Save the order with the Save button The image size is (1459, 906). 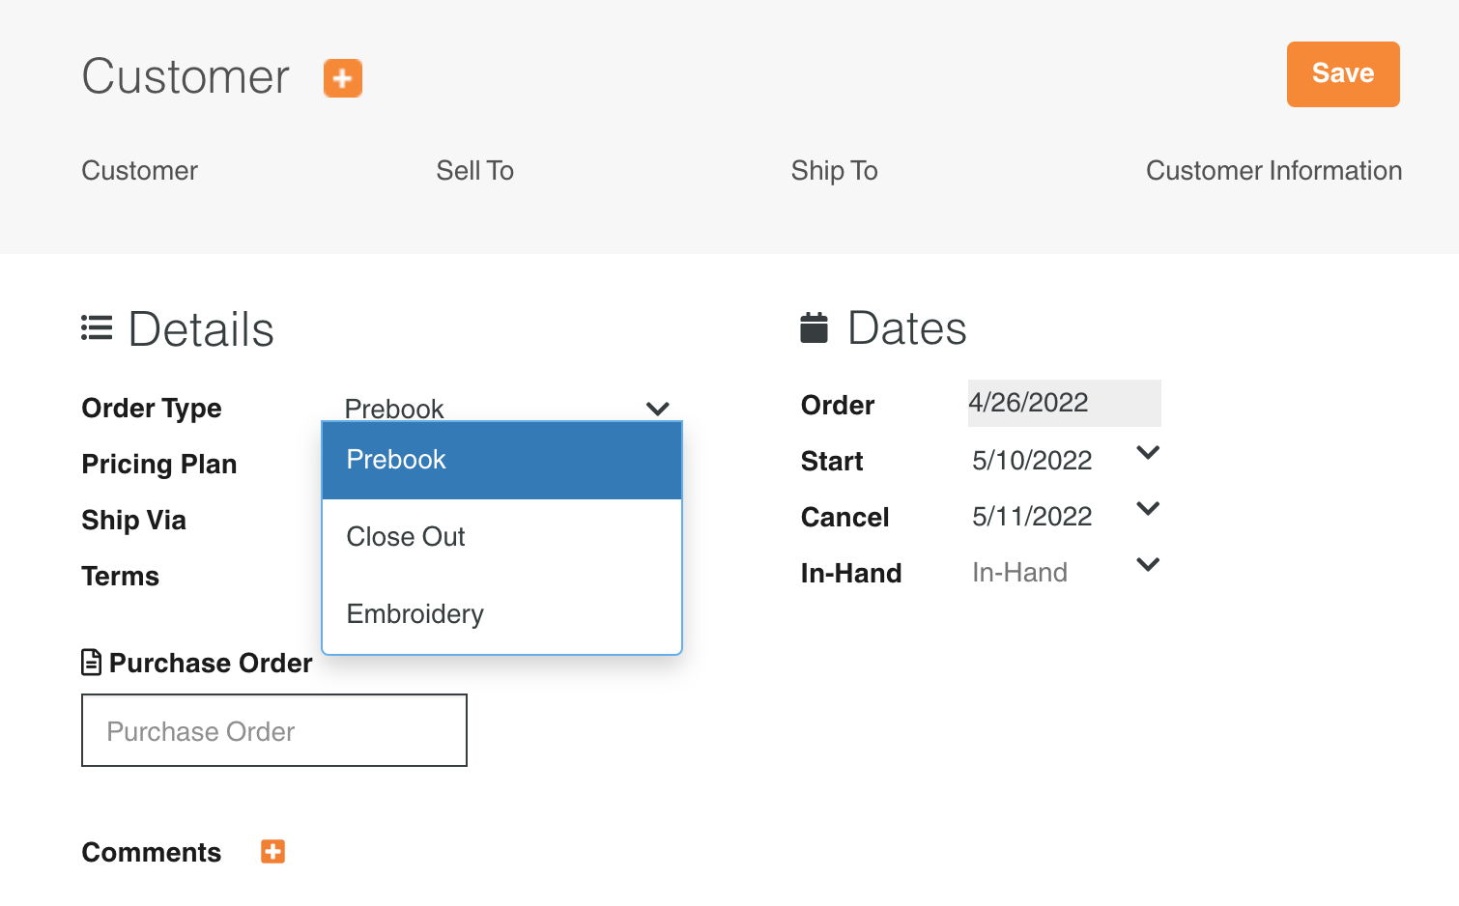(x=1343, y=74)
